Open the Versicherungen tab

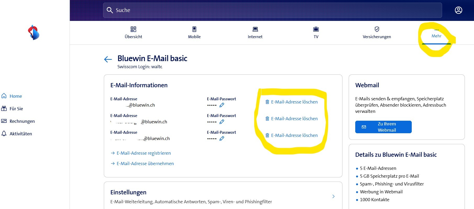(x=377, y=33)
